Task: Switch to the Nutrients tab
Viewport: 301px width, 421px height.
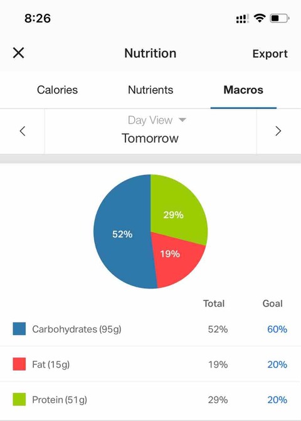Action: click(150, 90)
